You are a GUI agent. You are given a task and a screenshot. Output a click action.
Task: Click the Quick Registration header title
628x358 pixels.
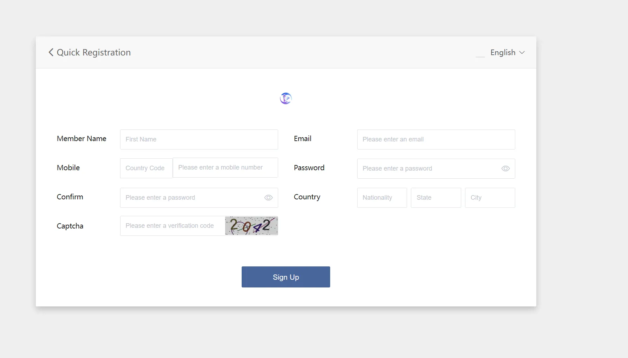click(94, 52)
